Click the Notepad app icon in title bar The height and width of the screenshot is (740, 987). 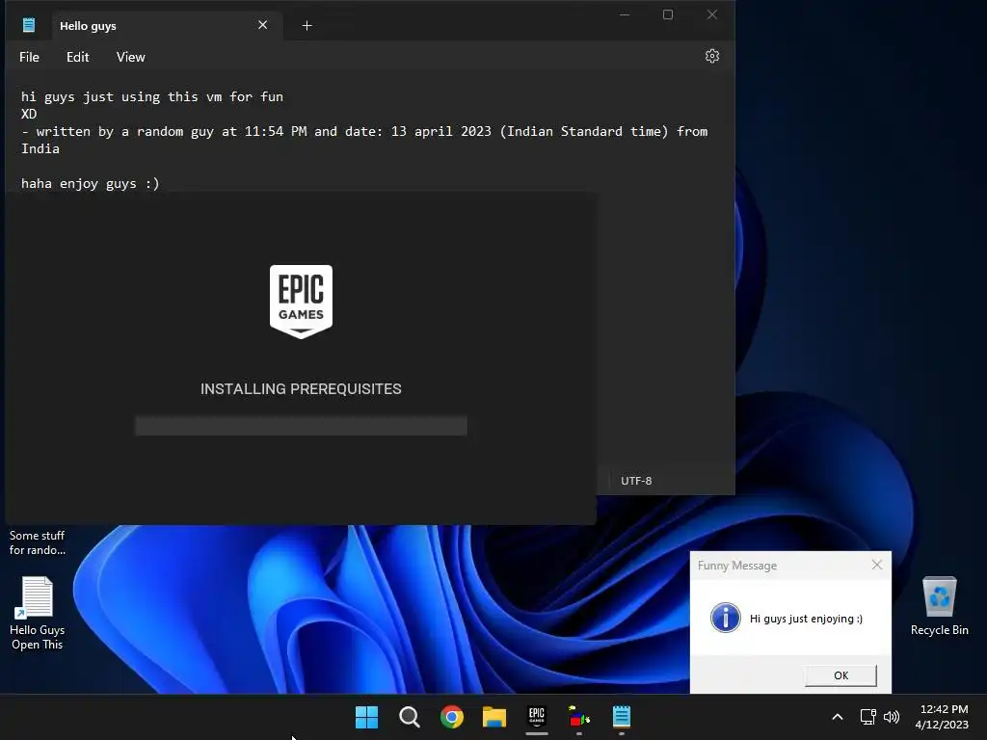tap(29, 25)
